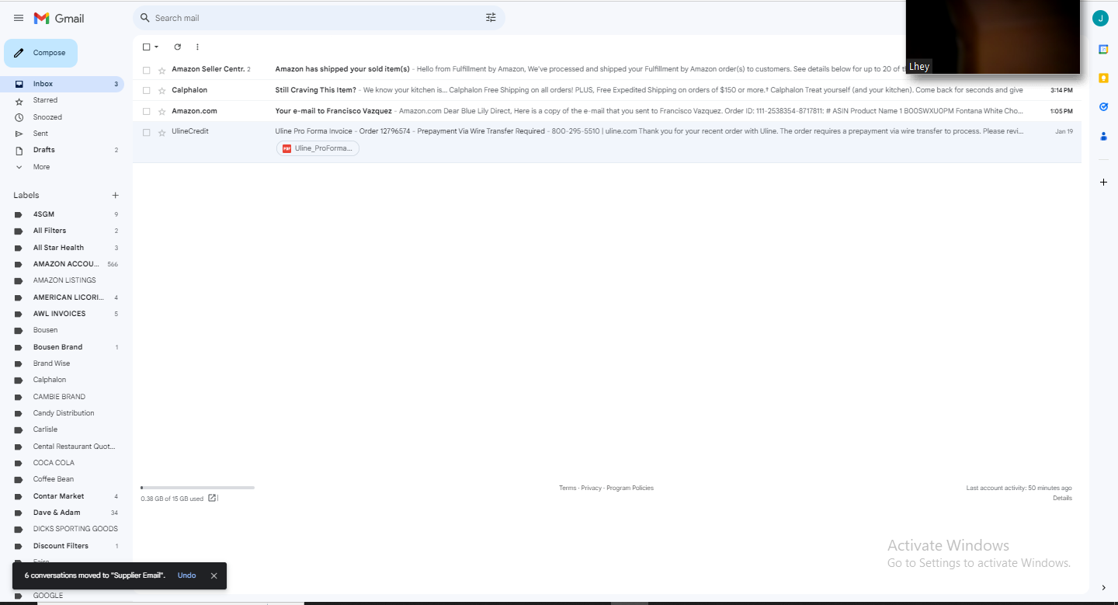Open Contacts side panel
1118x605 pixels.
point(1103,136)
